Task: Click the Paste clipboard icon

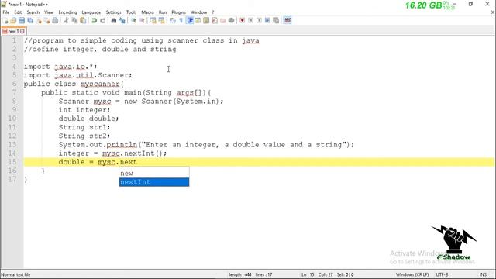Action: pyautogui.click(x=83, y=21)
